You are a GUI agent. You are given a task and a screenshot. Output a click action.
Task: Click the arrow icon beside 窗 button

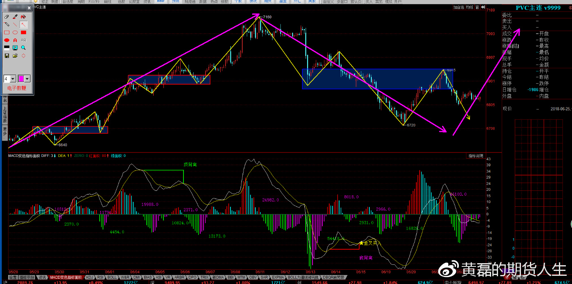[x=483, y=7]
